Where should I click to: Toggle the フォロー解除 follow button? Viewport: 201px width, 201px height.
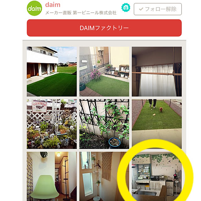(x=158, y=9)
